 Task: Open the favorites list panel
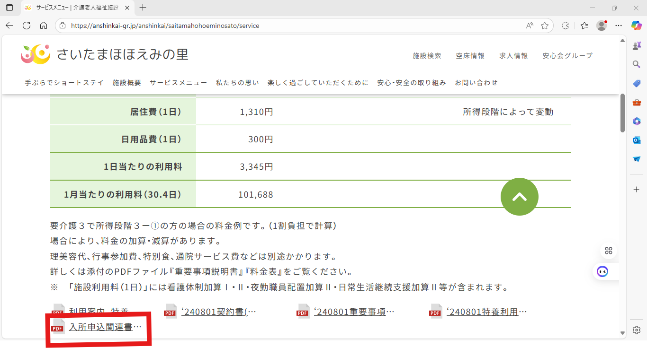coord(584,26)
